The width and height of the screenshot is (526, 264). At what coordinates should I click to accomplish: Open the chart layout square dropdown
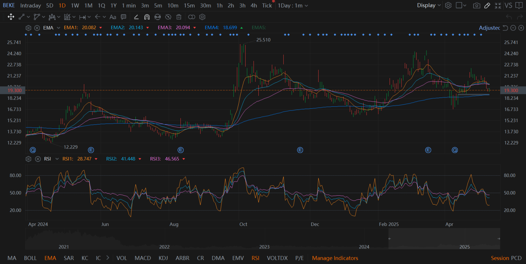(x=461, y=5)
